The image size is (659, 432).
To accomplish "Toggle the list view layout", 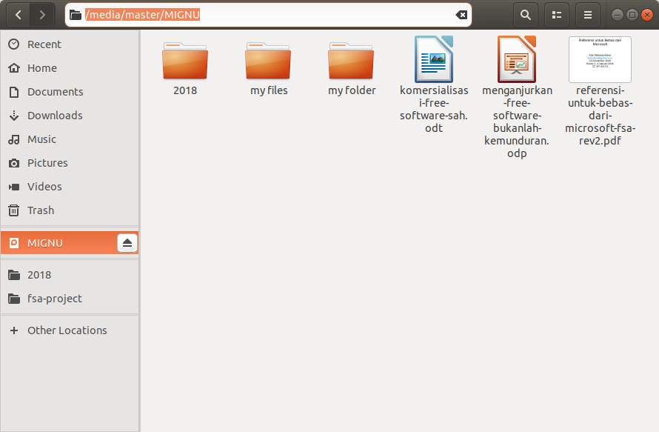I will [x=556, y=15].
